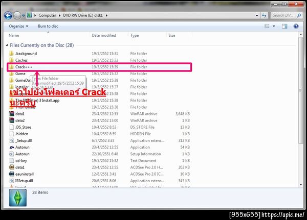This screenshot has width=307, height=220.
Task: Click the 543 KB size cell
Action: [x=184, y=181]
